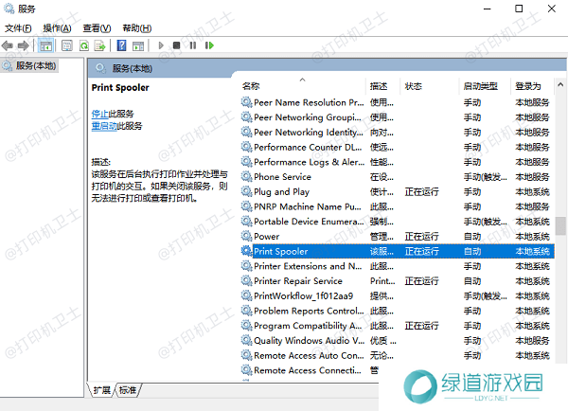Sort by the 登录为 column header
Viewport: 568px width, 411px height.
click(x=532, y=86)
